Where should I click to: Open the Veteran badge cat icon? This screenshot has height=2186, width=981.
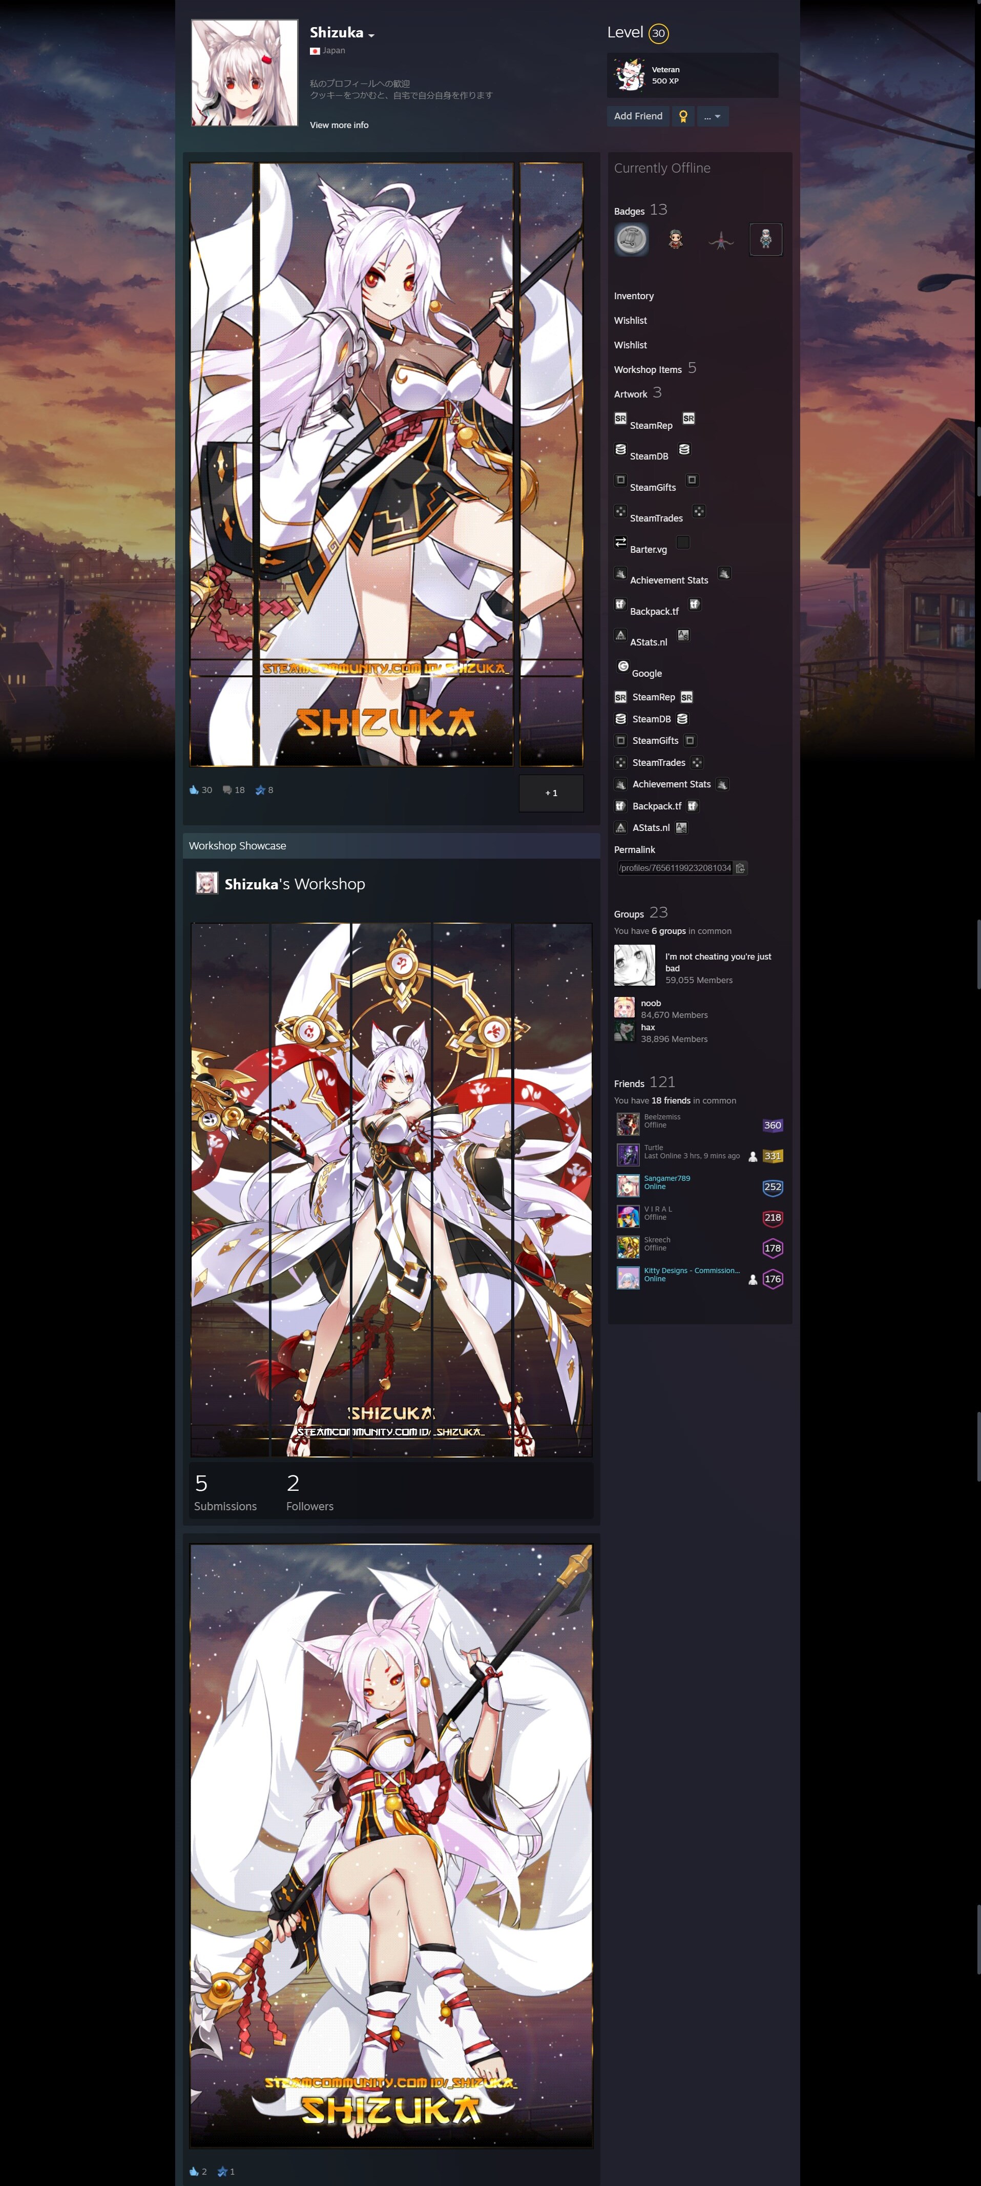[629, 75]
